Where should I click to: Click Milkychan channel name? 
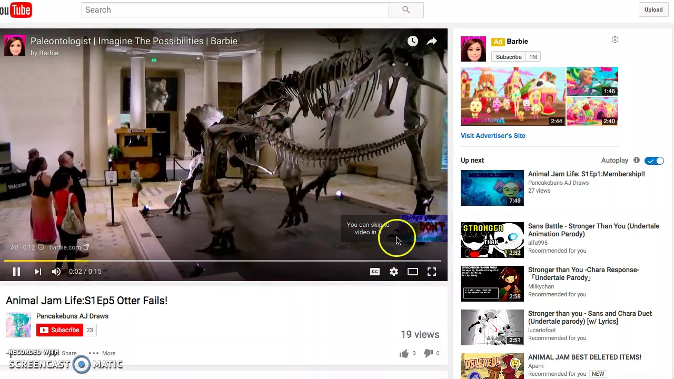[x=541, y=287]
